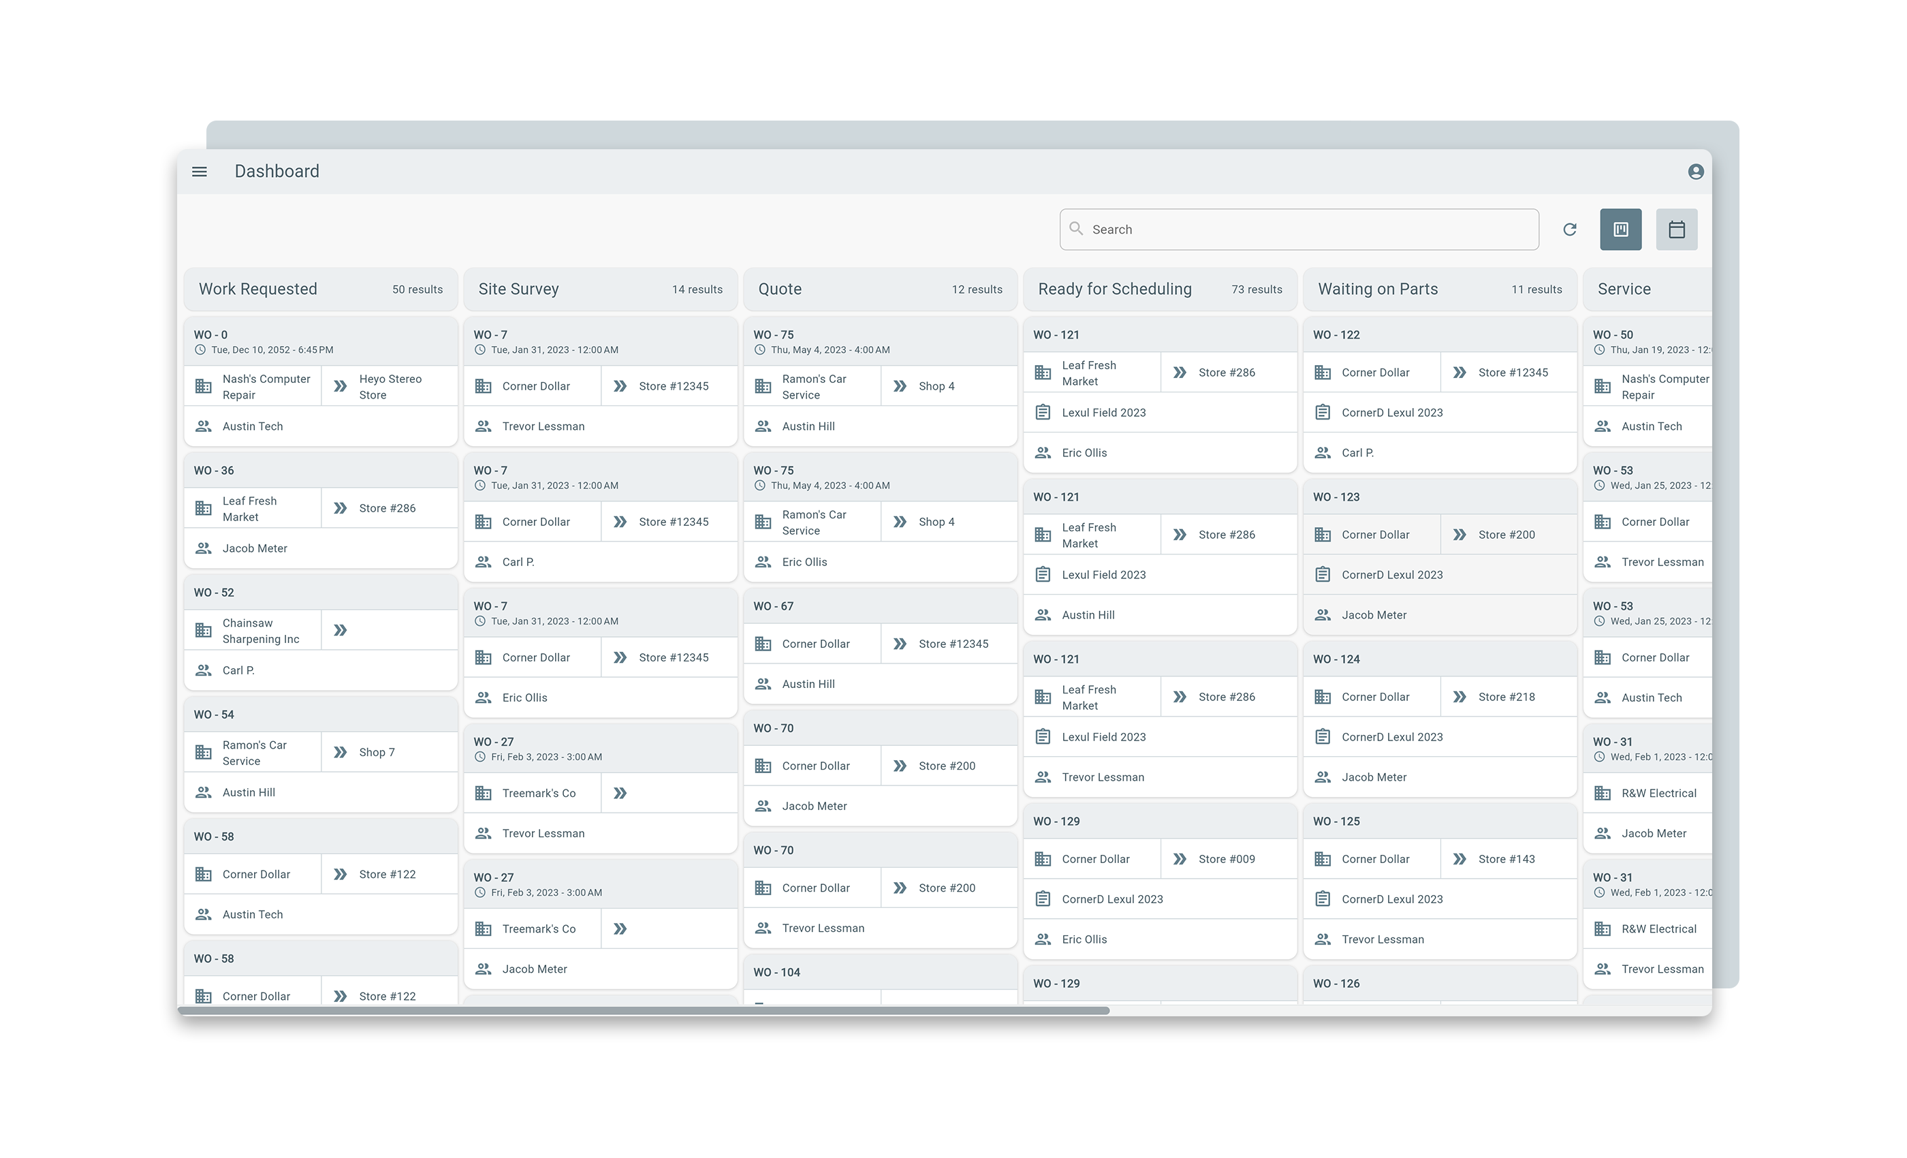Screen dimensions: 1907x1158
Task: Click double-chevron icon beside Heyo Stereo Store
Action: 340,386
